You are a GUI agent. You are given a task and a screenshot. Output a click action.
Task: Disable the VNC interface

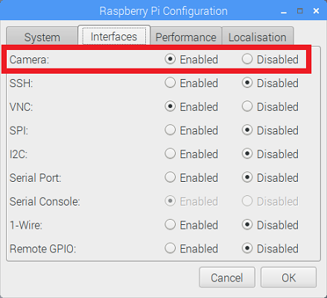(247, 107)
